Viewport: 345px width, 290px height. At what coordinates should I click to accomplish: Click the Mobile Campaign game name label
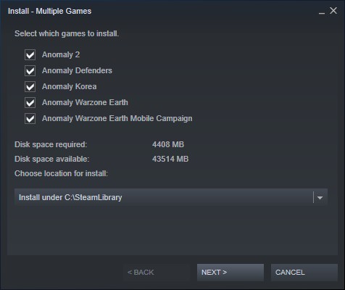coord(117,118)
